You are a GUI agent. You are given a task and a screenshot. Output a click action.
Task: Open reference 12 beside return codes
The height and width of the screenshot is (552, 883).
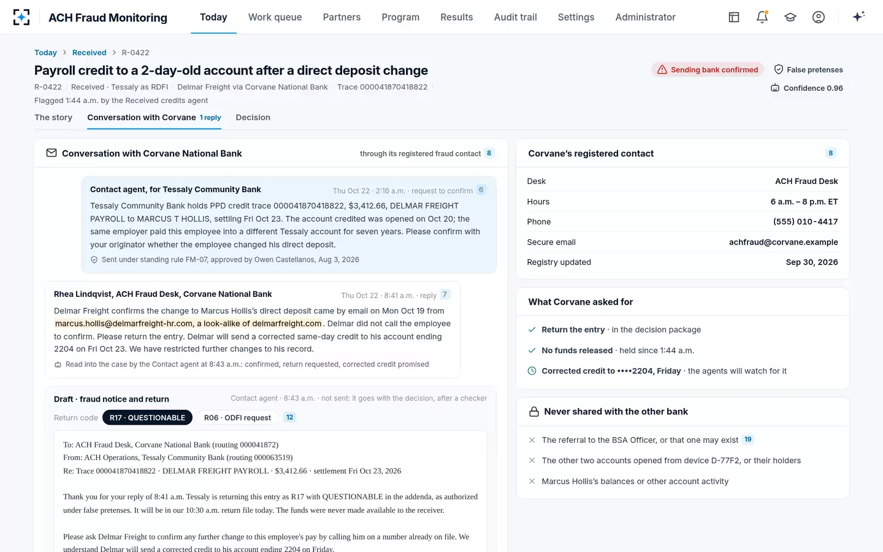point(289,418)
